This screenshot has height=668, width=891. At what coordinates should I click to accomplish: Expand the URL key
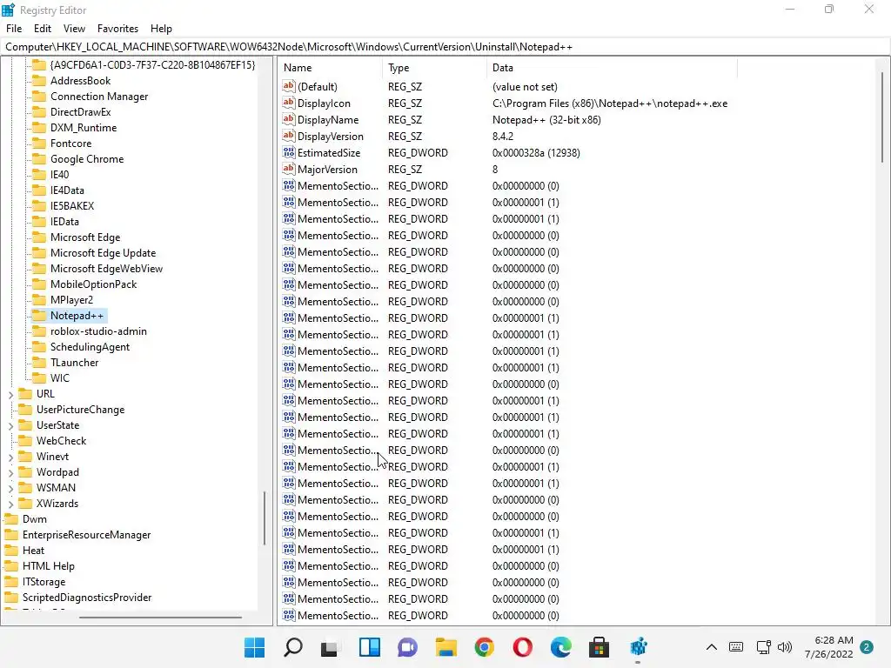click(x=10, y=394)
